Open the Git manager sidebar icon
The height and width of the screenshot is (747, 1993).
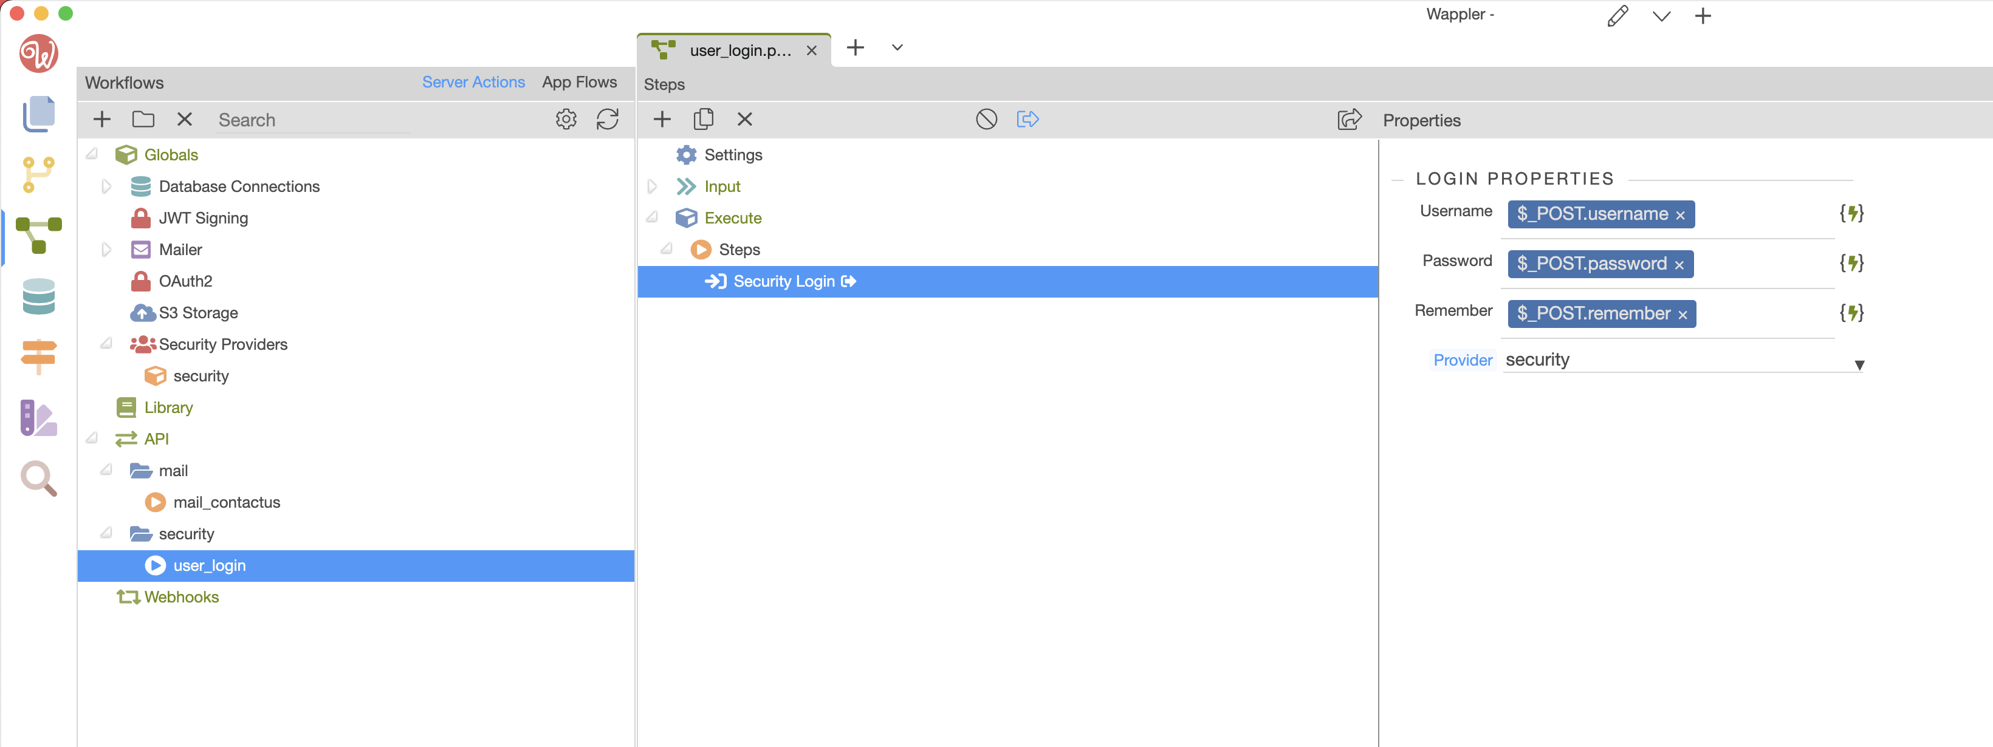point(39,174)
